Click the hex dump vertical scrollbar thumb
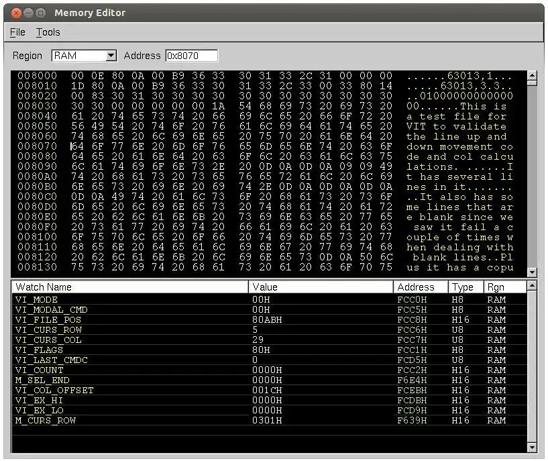The width and height of the screenshot is (548, 461). pyautogui.click(x=532, y=83)
